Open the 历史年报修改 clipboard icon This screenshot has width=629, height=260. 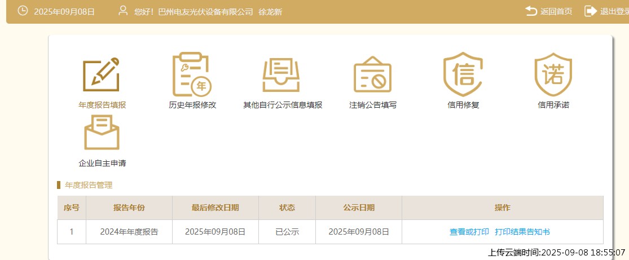pyautogui.click(x=192, y=74)
